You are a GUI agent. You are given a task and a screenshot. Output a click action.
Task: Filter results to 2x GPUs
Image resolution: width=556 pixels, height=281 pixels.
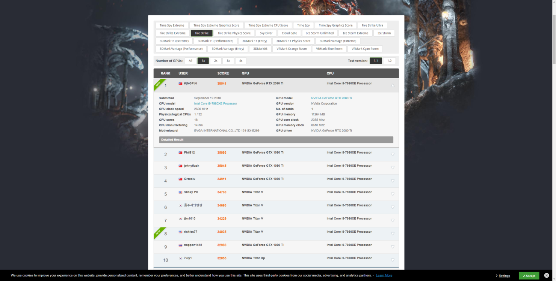click(216, 61)
